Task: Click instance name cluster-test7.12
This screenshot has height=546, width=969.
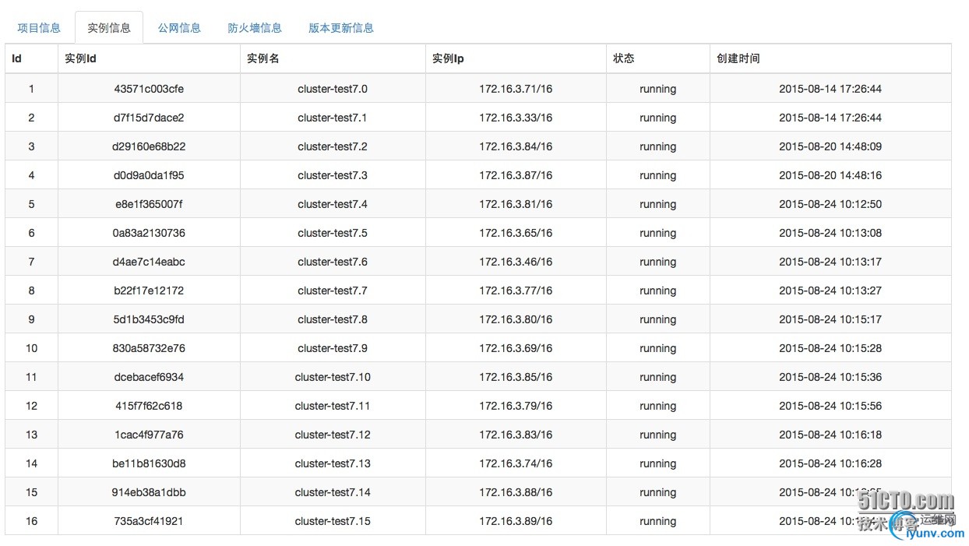Action: click(333, 435)
